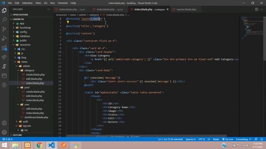Change the LF end of line sequence
266x149 pixels.
(x=209, y=139)
